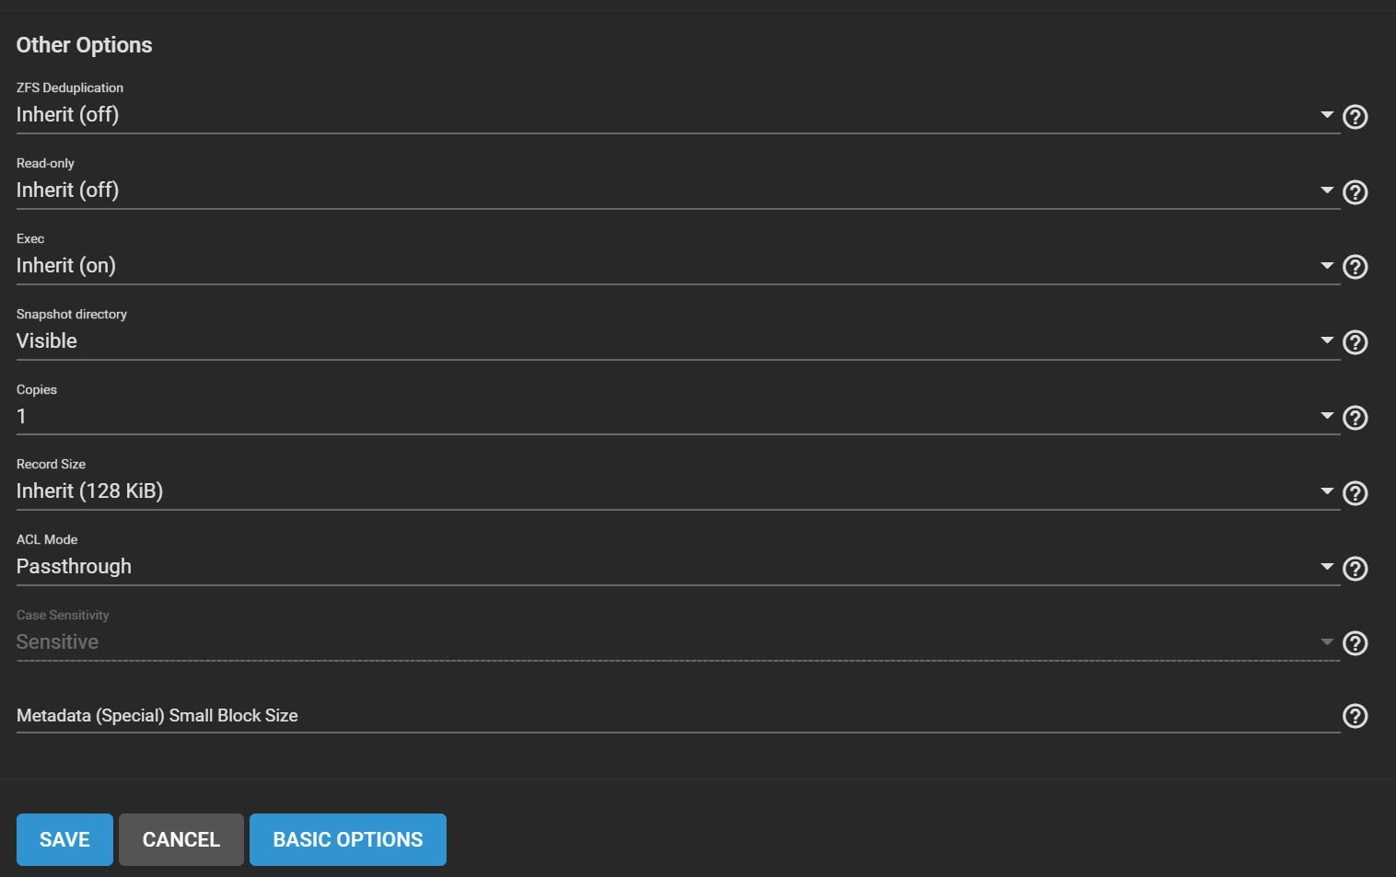
Task: Switch back to BASIC OPTIONS
Action: (348, 839)
